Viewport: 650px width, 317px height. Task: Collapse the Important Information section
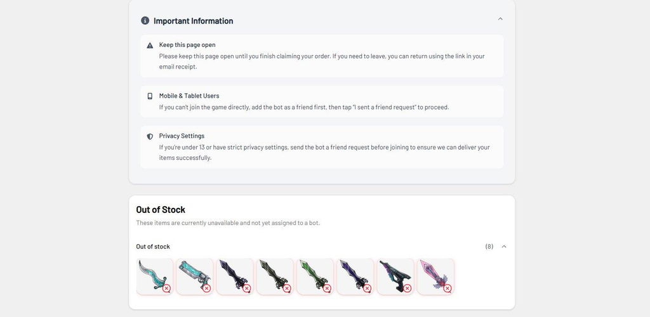pos(500,18)
